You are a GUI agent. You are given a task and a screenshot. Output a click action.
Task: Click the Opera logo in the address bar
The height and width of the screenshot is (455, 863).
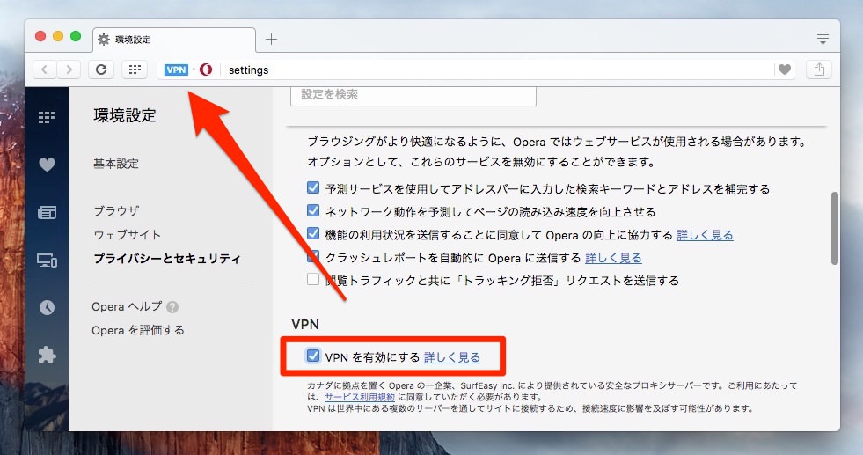pos(206,70)
